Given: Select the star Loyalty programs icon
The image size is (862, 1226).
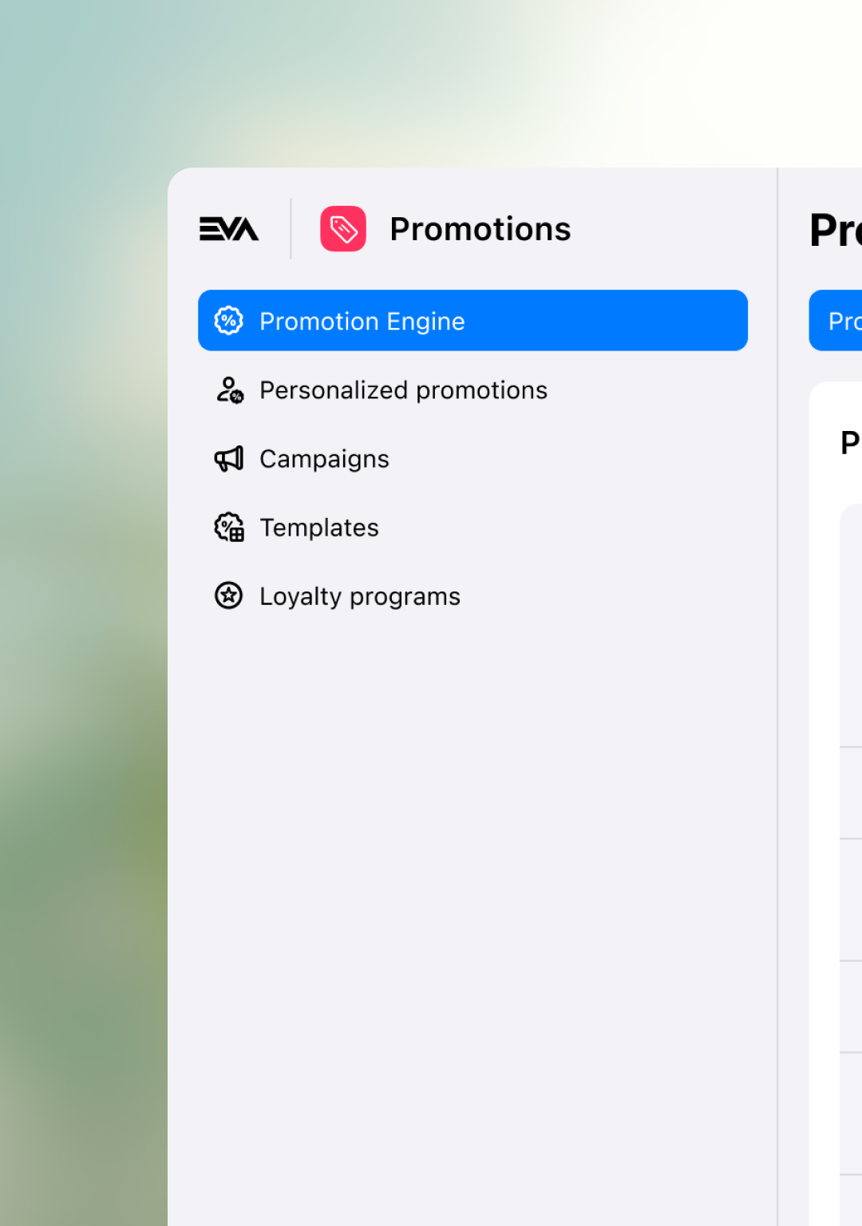Looking at the screenshot, I should point(229,595).
